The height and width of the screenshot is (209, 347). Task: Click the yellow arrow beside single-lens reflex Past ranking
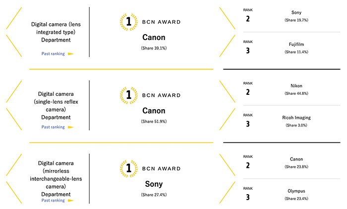[70, 127]
